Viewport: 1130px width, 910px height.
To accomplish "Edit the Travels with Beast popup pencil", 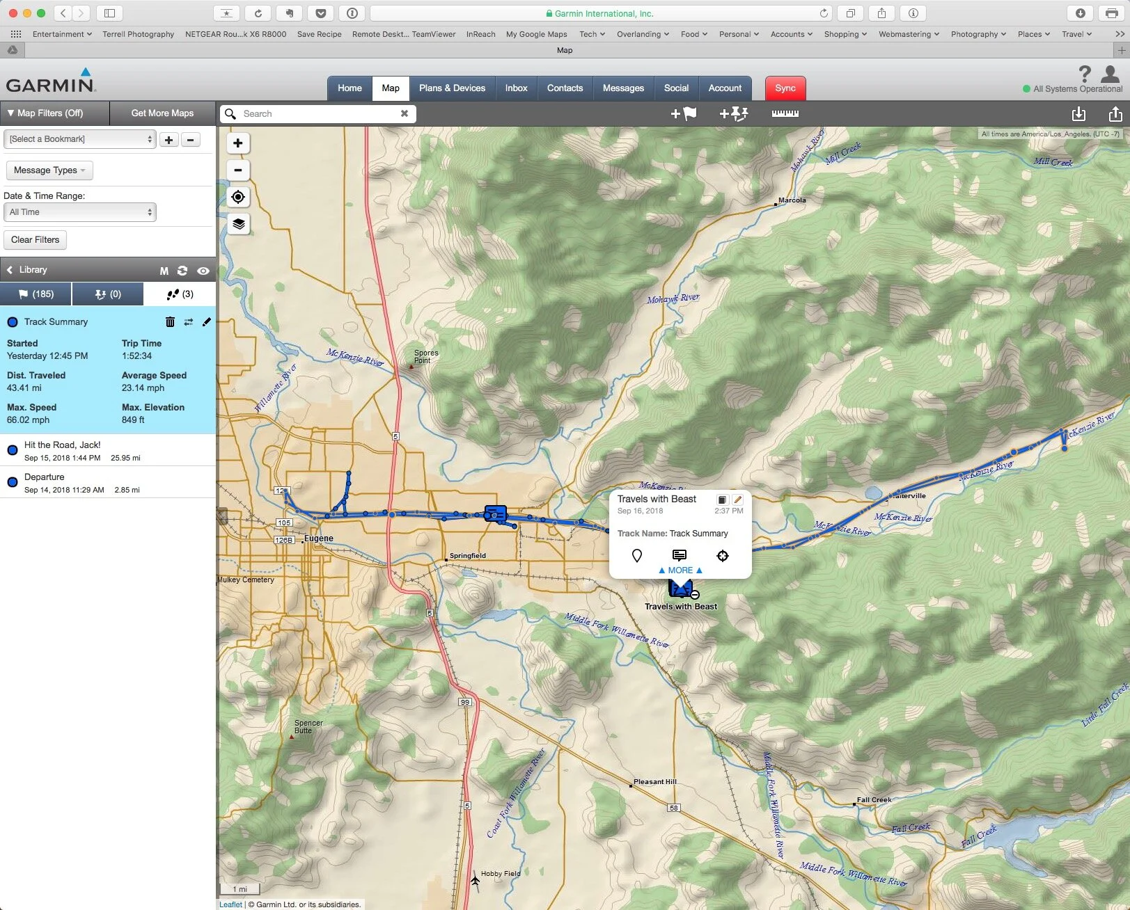I will coord(738,500).
